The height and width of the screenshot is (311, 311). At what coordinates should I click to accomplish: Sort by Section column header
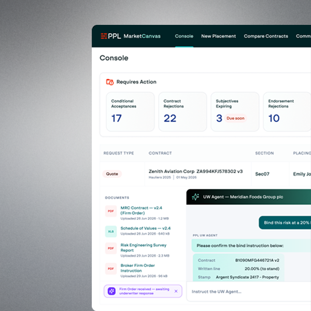[x=264, y=153]
